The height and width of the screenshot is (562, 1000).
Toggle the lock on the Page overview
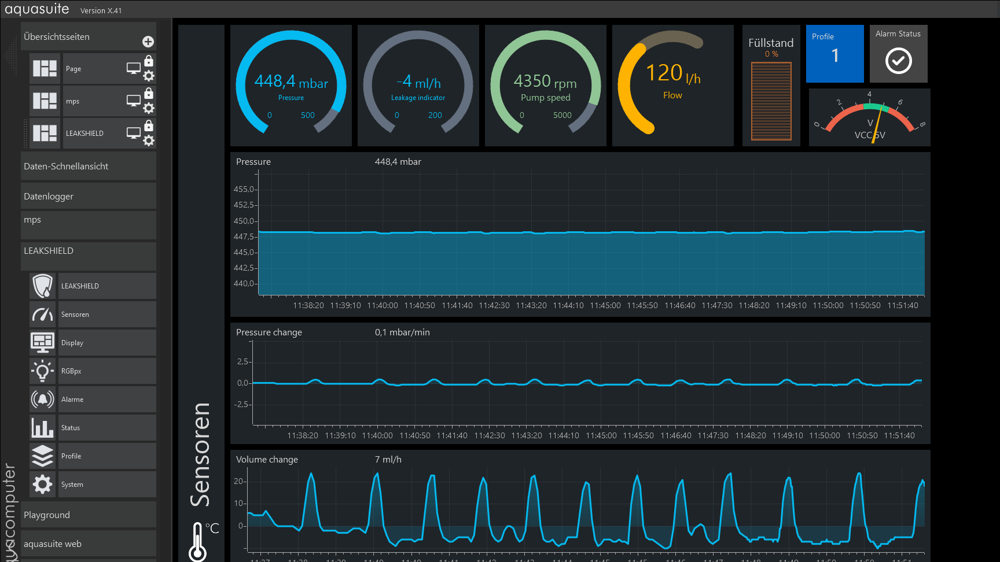point(149,61)
